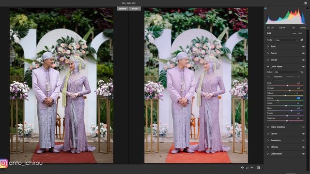Click the Edit panel heading
Viewport: 310px width, 174px height.
click(269, 33)
